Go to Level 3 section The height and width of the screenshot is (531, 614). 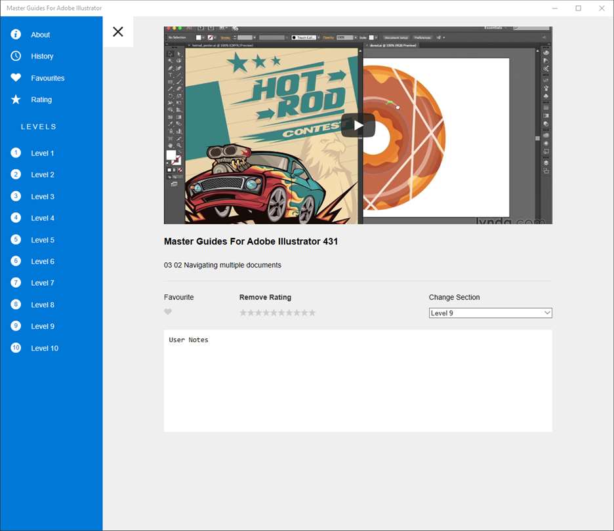point(51,197)
